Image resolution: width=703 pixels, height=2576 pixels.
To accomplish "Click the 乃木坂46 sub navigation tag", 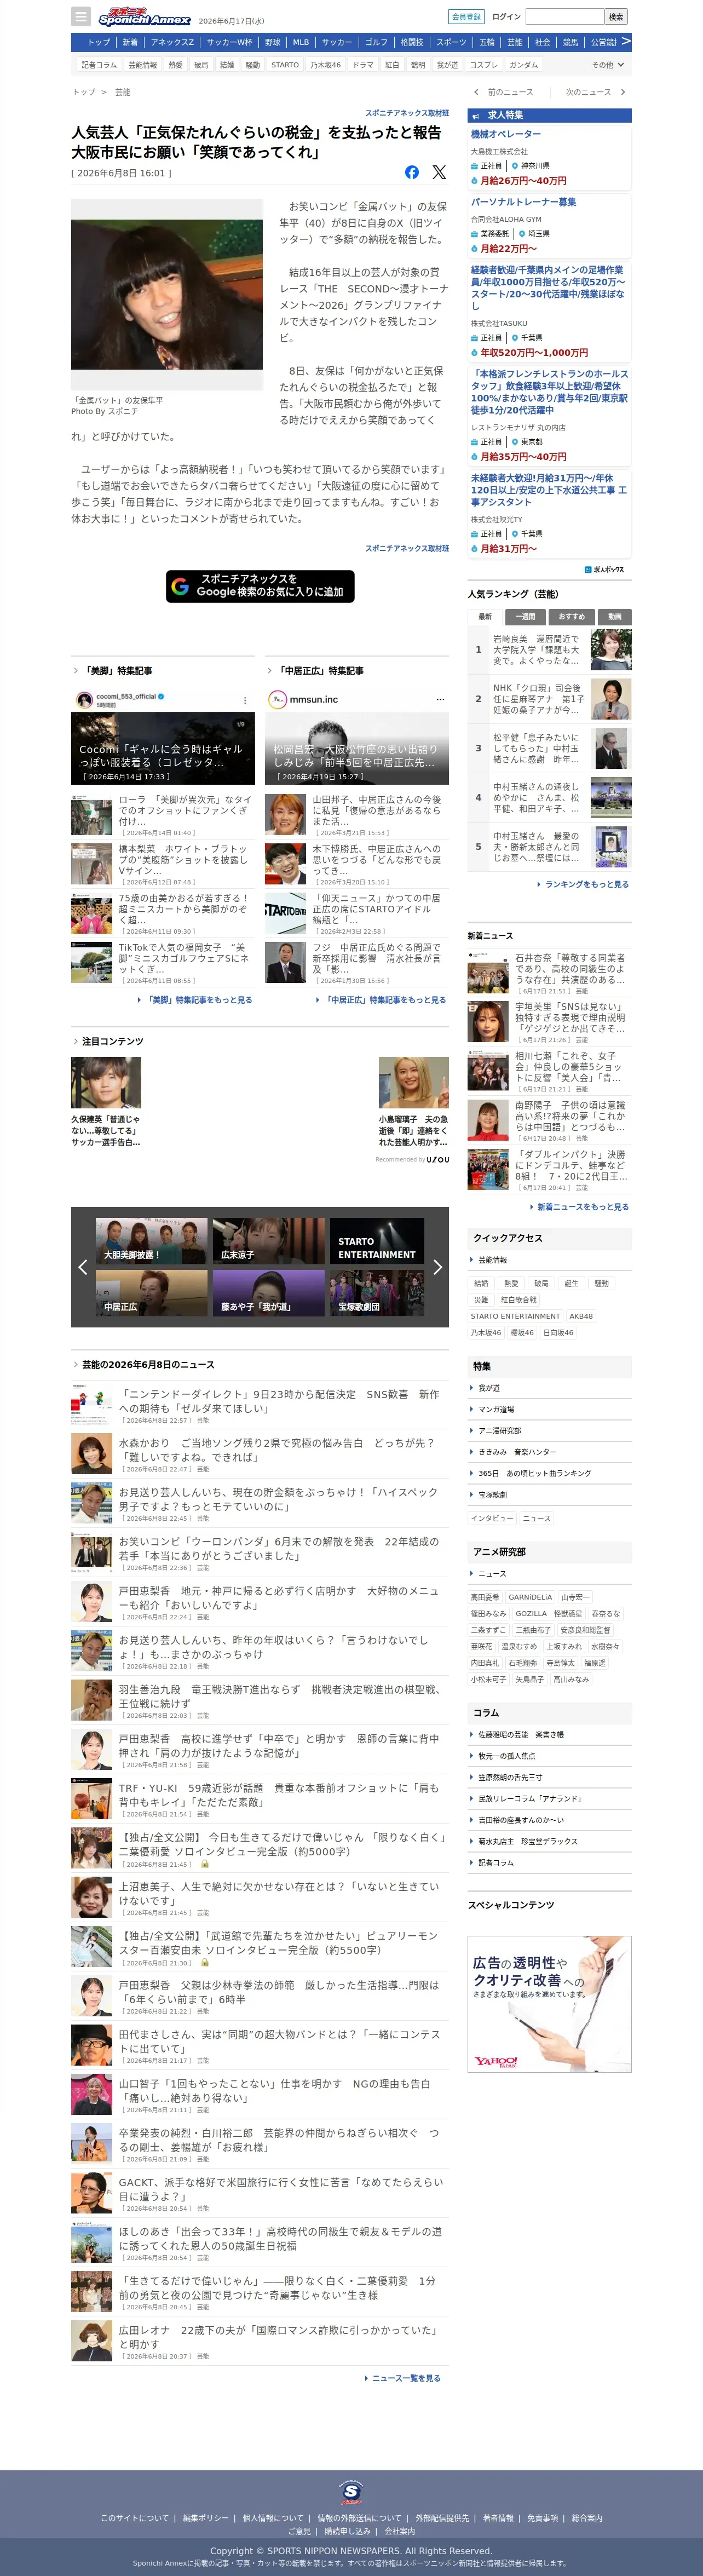I will click(325, 65).
